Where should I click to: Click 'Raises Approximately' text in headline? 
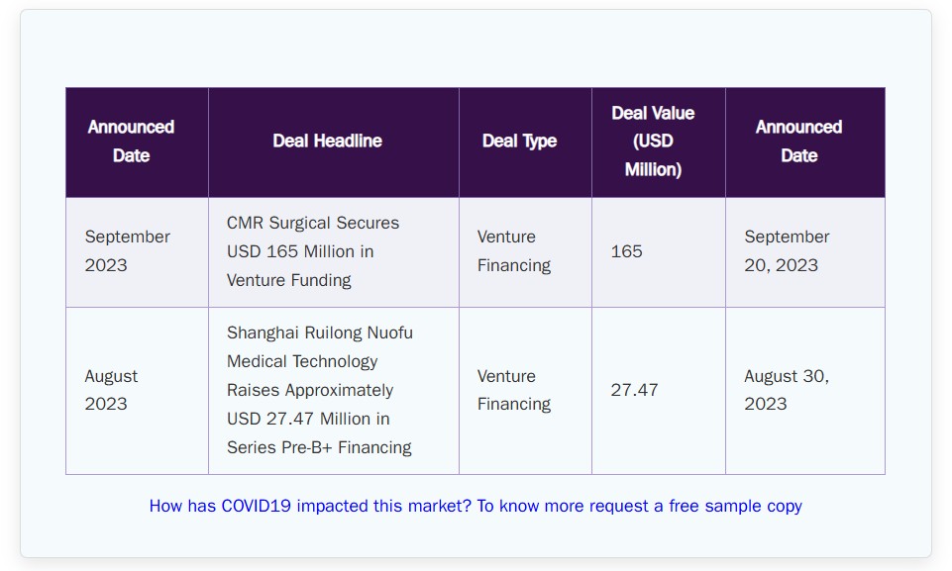pyautogui.click(x=310, y=390)
